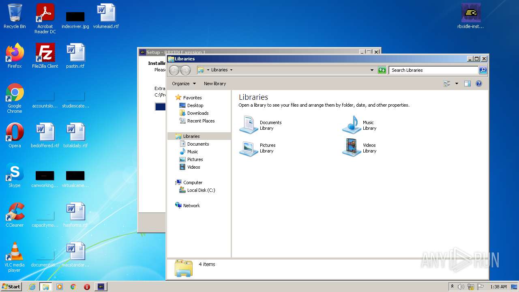Click the installation progress bar in Setup
This screenshot has height=292, width=519.
160,107
